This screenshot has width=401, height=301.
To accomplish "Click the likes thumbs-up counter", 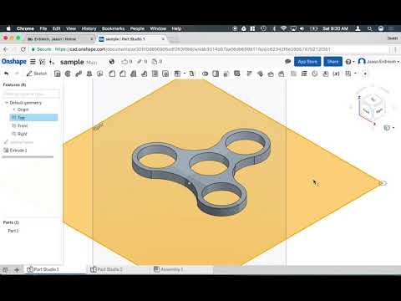I will click(x=127, y=62).
